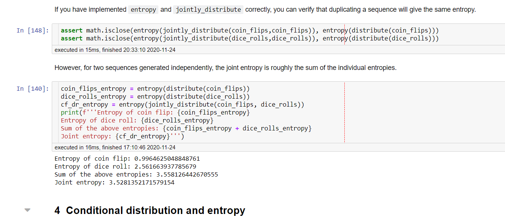Click the print f-string line in cell 140
This screenshot has width=505, height=217.
tap(155, 113)
